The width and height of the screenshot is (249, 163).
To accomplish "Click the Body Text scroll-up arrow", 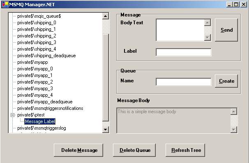I will pos(207,23).
